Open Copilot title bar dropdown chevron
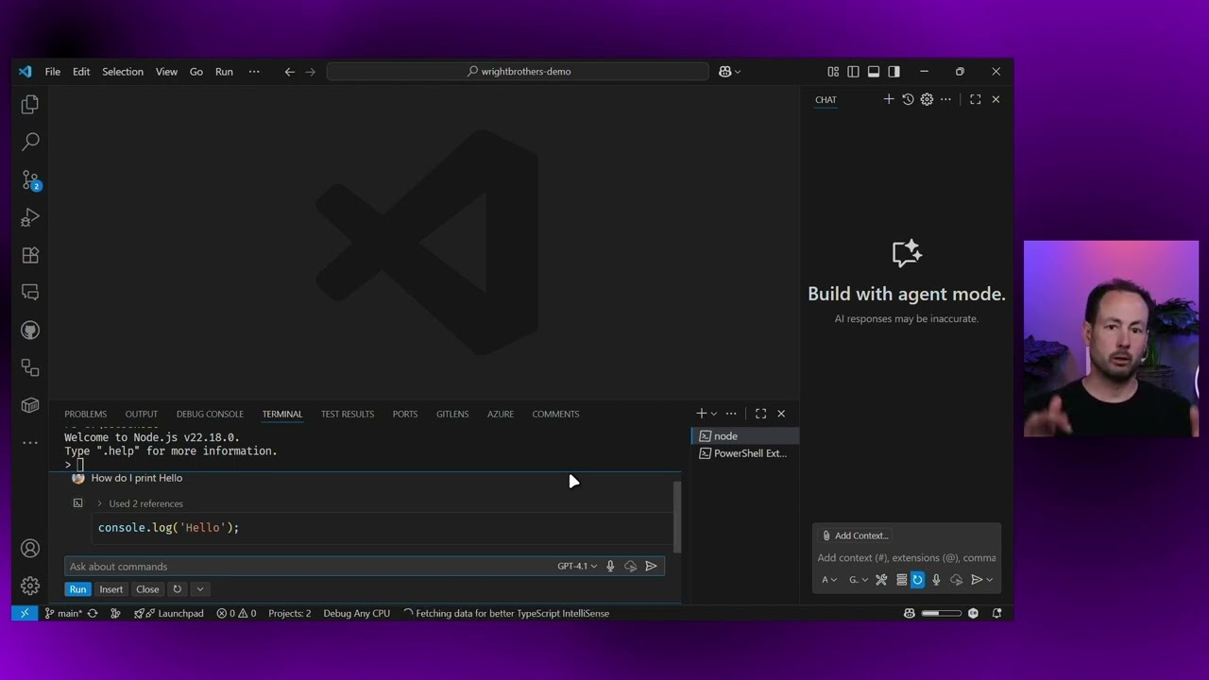Viewport: 1209px width, 680px height. (737, 72)
